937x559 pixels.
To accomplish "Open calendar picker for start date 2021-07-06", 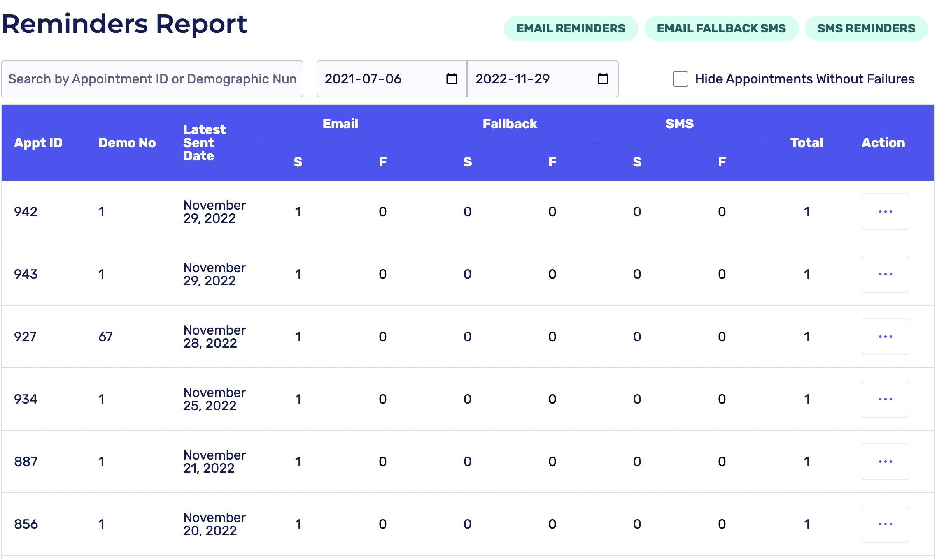I will tap(451, 79).
